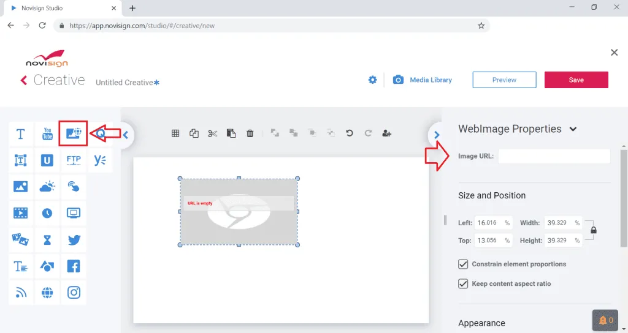The width and height of the screenshot is (628, 333).
Task: Open the Media Library
Action: tap(422, 80)
